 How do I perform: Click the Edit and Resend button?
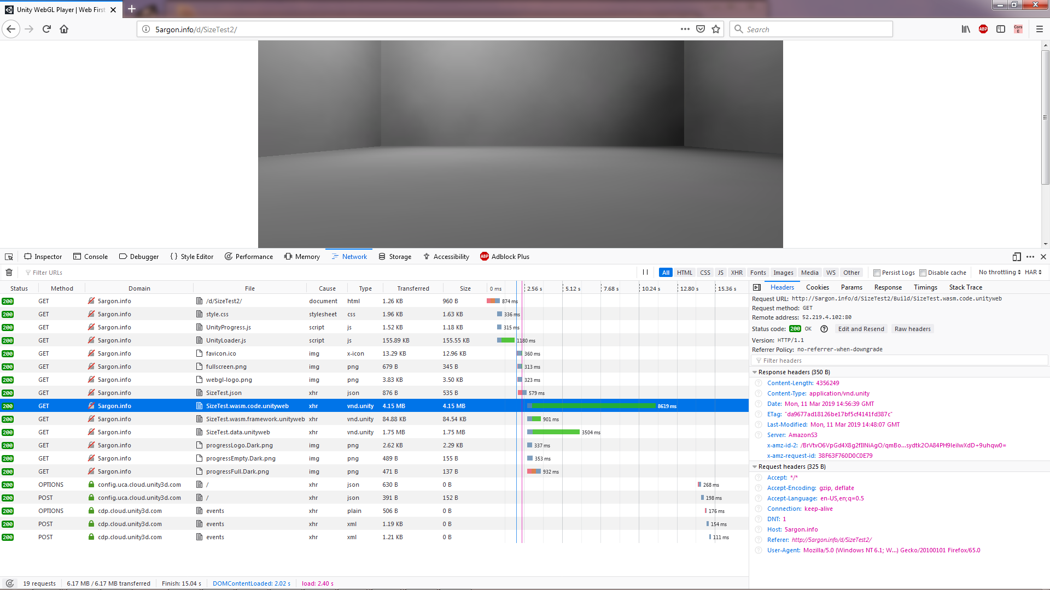(861, 328)
